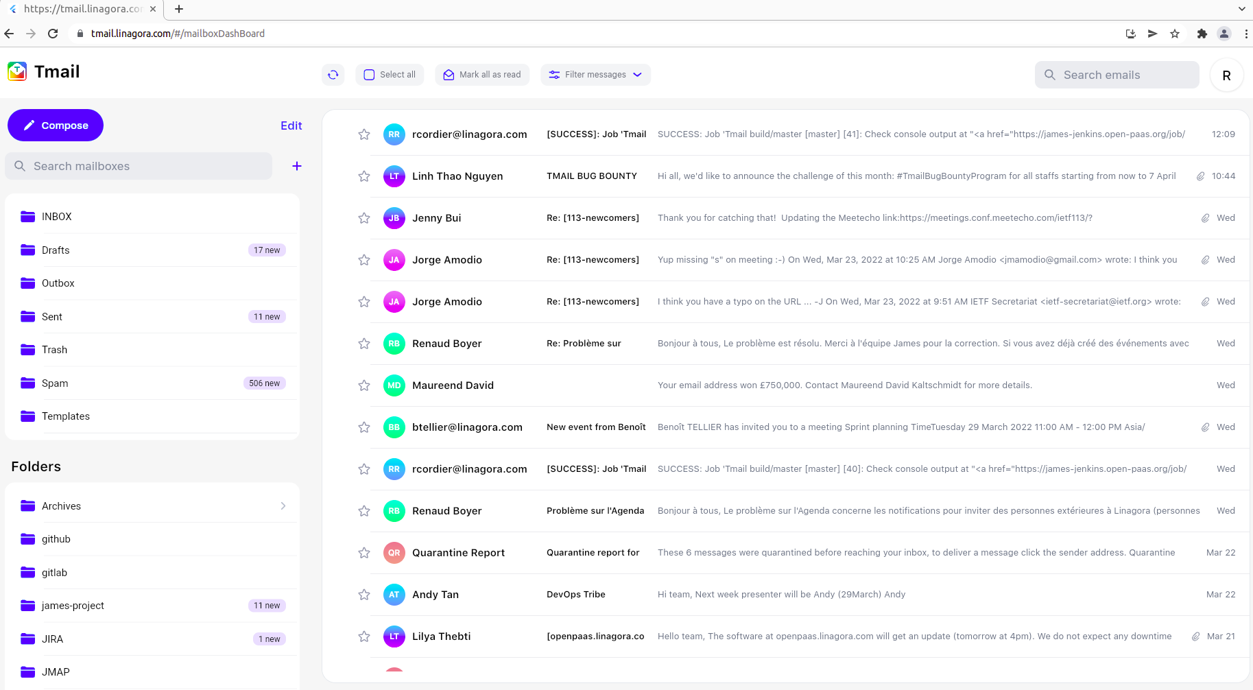Open the browser tab list dropdown
This screenshot has height=690, width=1253.
click(1242, 9)
